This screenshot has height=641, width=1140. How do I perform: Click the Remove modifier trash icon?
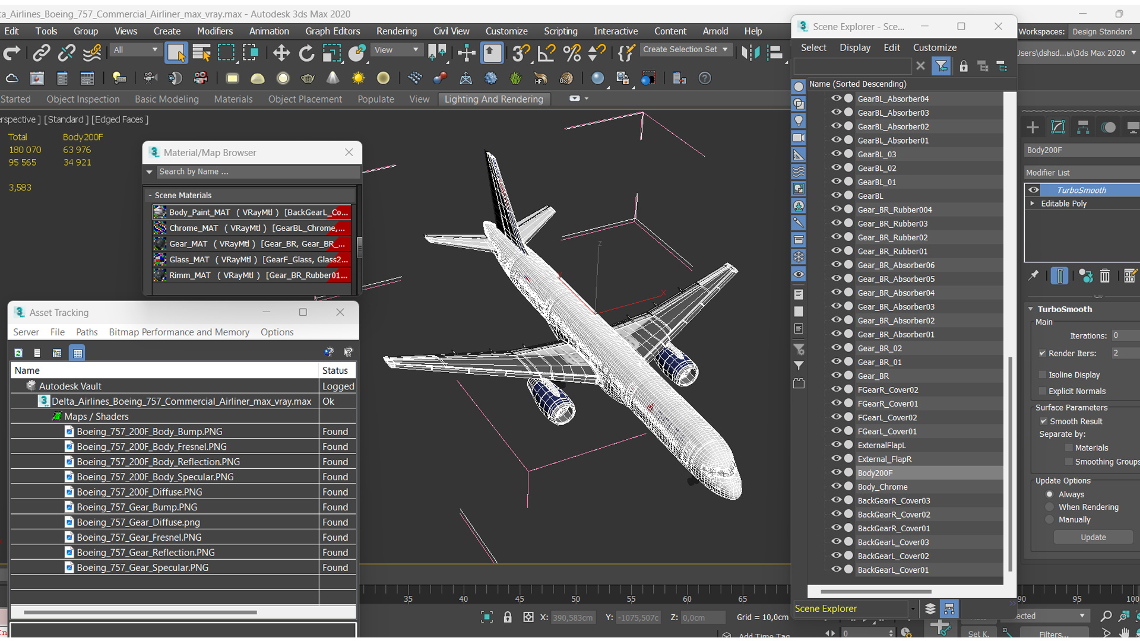tap(1104, 275)
